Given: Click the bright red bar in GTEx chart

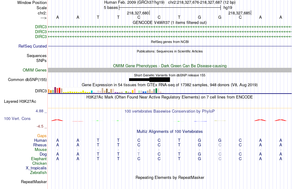Looking at the screenshot, I should (x=59, y=90).
